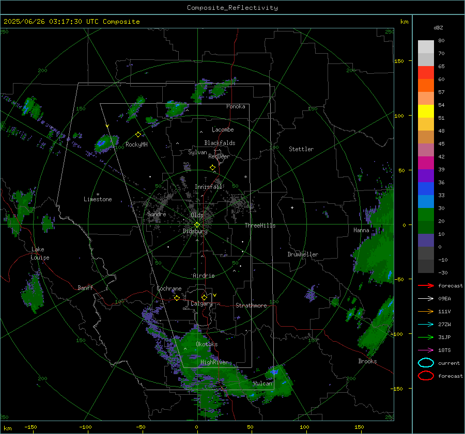The width and height of the screenshot is (465, 434).
Task: Click the Vulcan town label
Action: pyautogui.click(x=263, y=383)
